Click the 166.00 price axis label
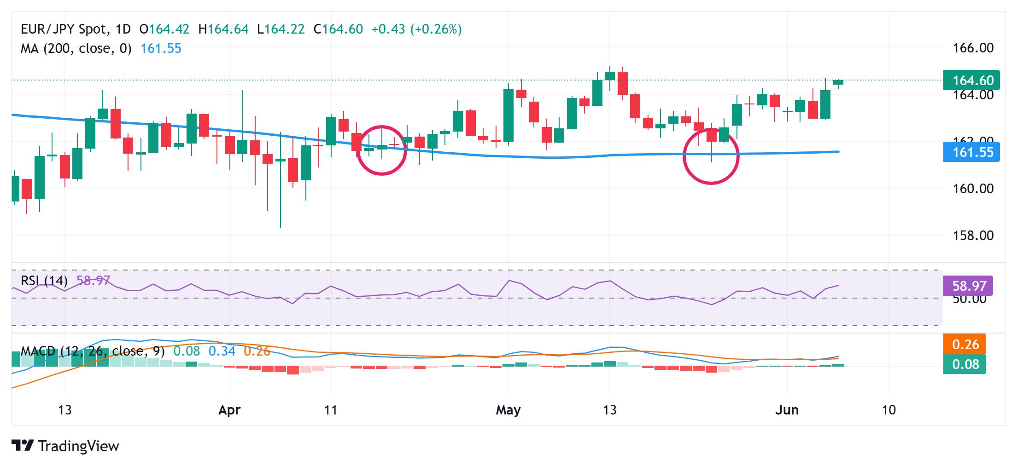Image resolution: width=1017 pixels, height=466 pixels. [973, 48]
